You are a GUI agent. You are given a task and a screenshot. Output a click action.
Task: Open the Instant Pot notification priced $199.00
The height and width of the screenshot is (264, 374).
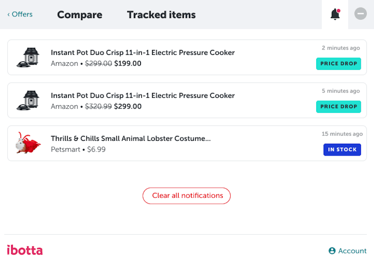coord(143,52)
